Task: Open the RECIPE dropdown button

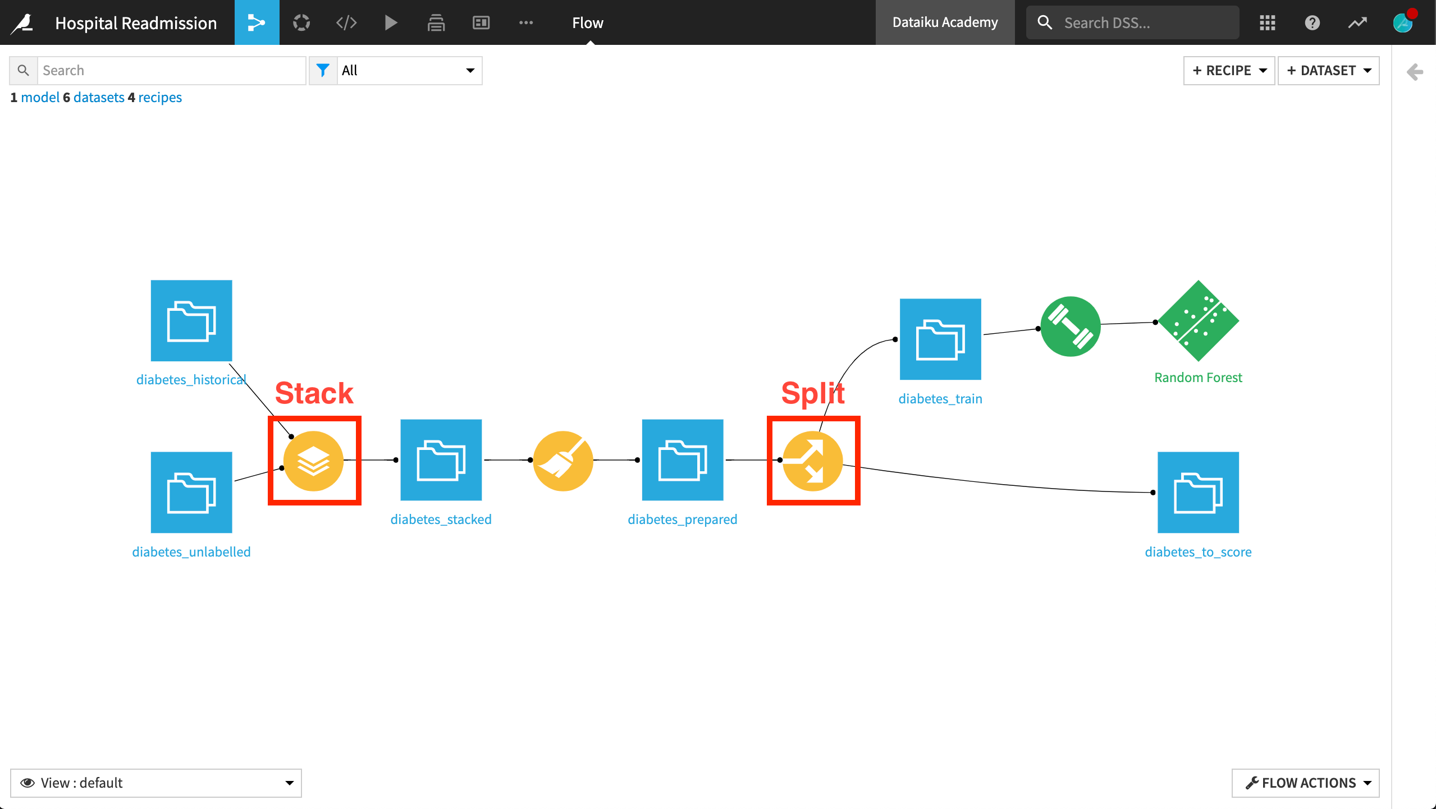Action: point(1229,71)
